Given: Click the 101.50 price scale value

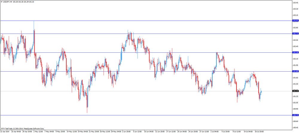Looking at the screenshot, I should tap(295, 84).
